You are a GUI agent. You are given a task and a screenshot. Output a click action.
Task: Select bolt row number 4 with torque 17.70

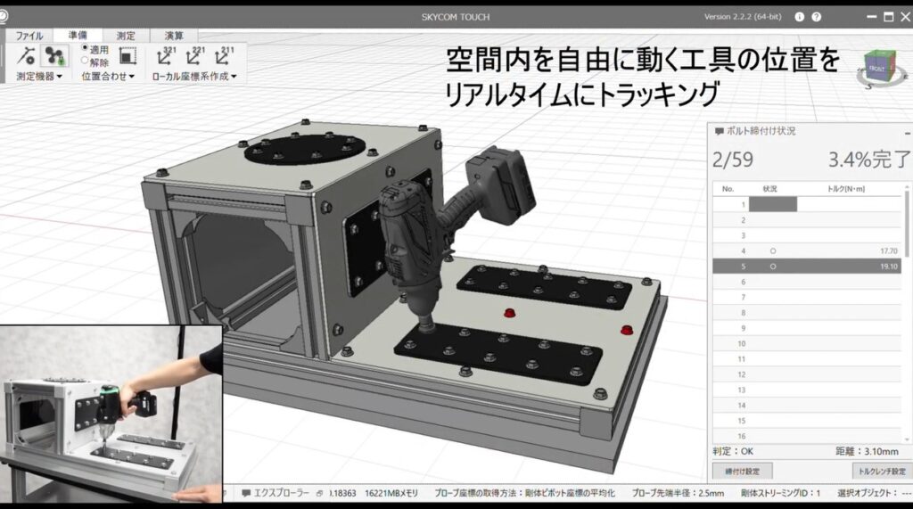(807, 251)
